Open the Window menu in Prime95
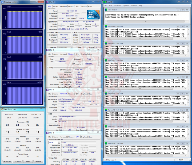This screenshot has height=165, width=192. point(134,6)
